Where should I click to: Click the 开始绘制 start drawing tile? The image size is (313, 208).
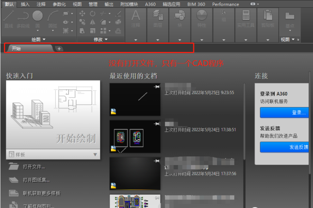tap(53, 115)
